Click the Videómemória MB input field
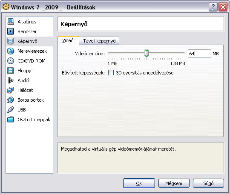The height and width of the screenshot is (194, 230). click(x=199, y=54)
